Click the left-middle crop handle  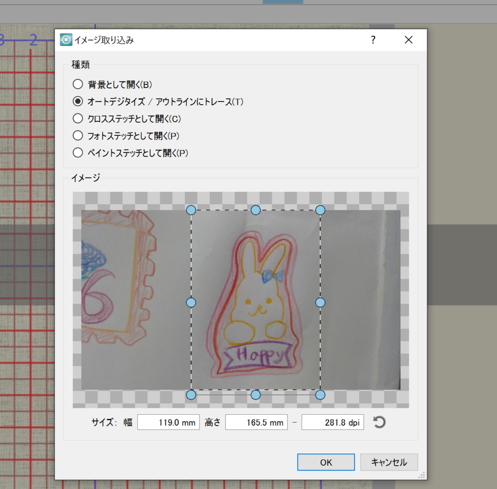191,302
